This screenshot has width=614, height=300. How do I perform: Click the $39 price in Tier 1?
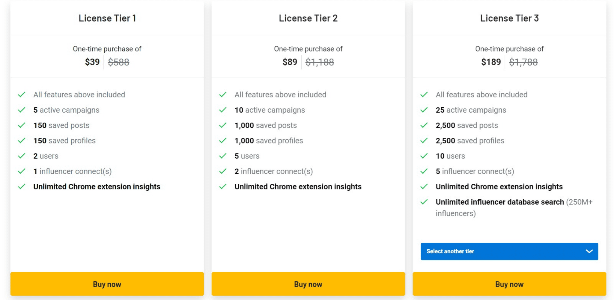(x=92, y=62)
